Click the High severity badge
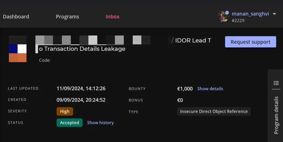The height and width of the screenshot is (142, 283). [65, 111]
